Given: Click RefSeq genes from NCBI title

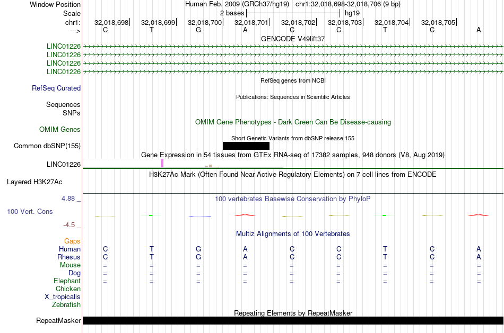Looking at the screenshot, I should pos(293,80).
